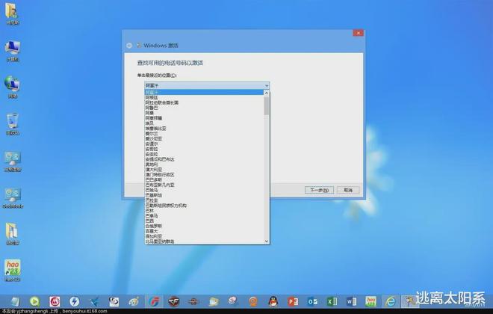Select 巴布亚新几内亚 in the location list

[204, 185]
